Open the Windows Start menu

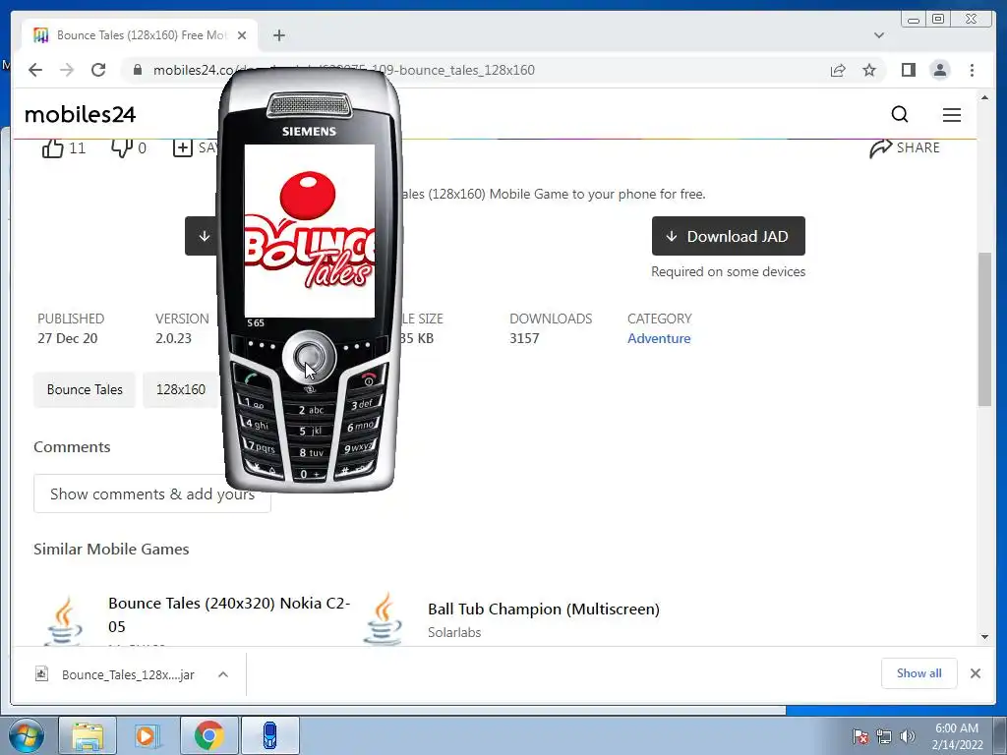coord(27,735)
